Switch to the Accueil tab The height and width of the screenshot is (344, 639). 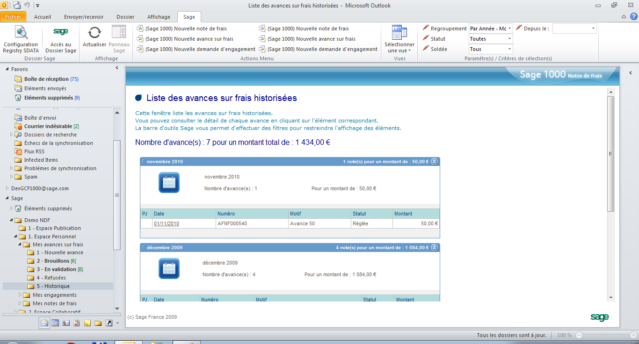pyautogui.click(x=43, y=17)
